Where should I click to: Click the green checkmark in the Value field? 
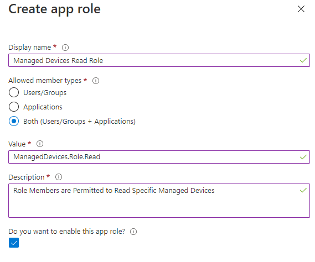click(x=303, y=157)
